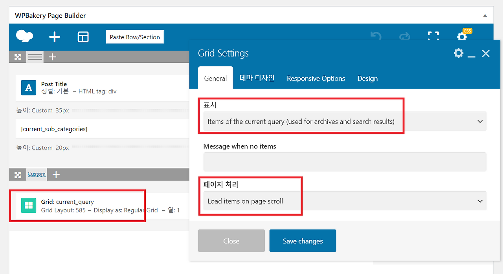Add column beside Custom layout link

(56, 175)
